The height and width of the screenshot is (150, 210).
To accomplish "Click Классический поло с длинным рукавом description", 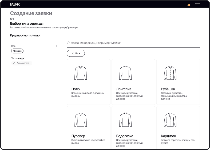I will [88, 94].
